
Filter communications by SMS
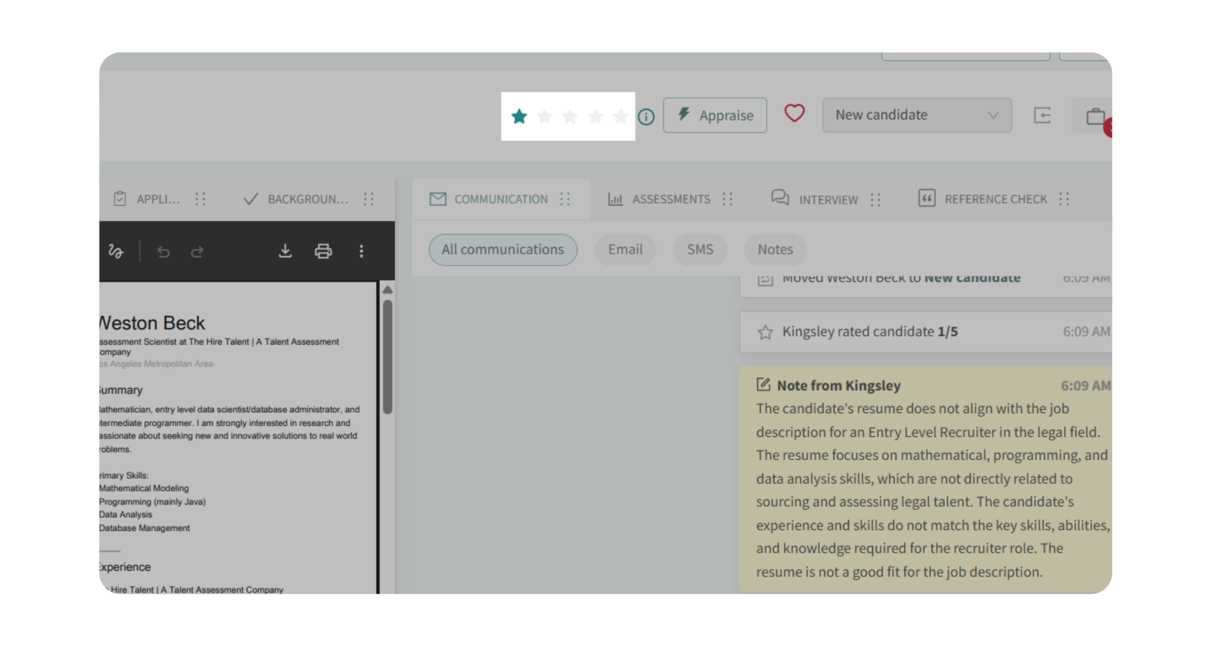click(699, 249)
